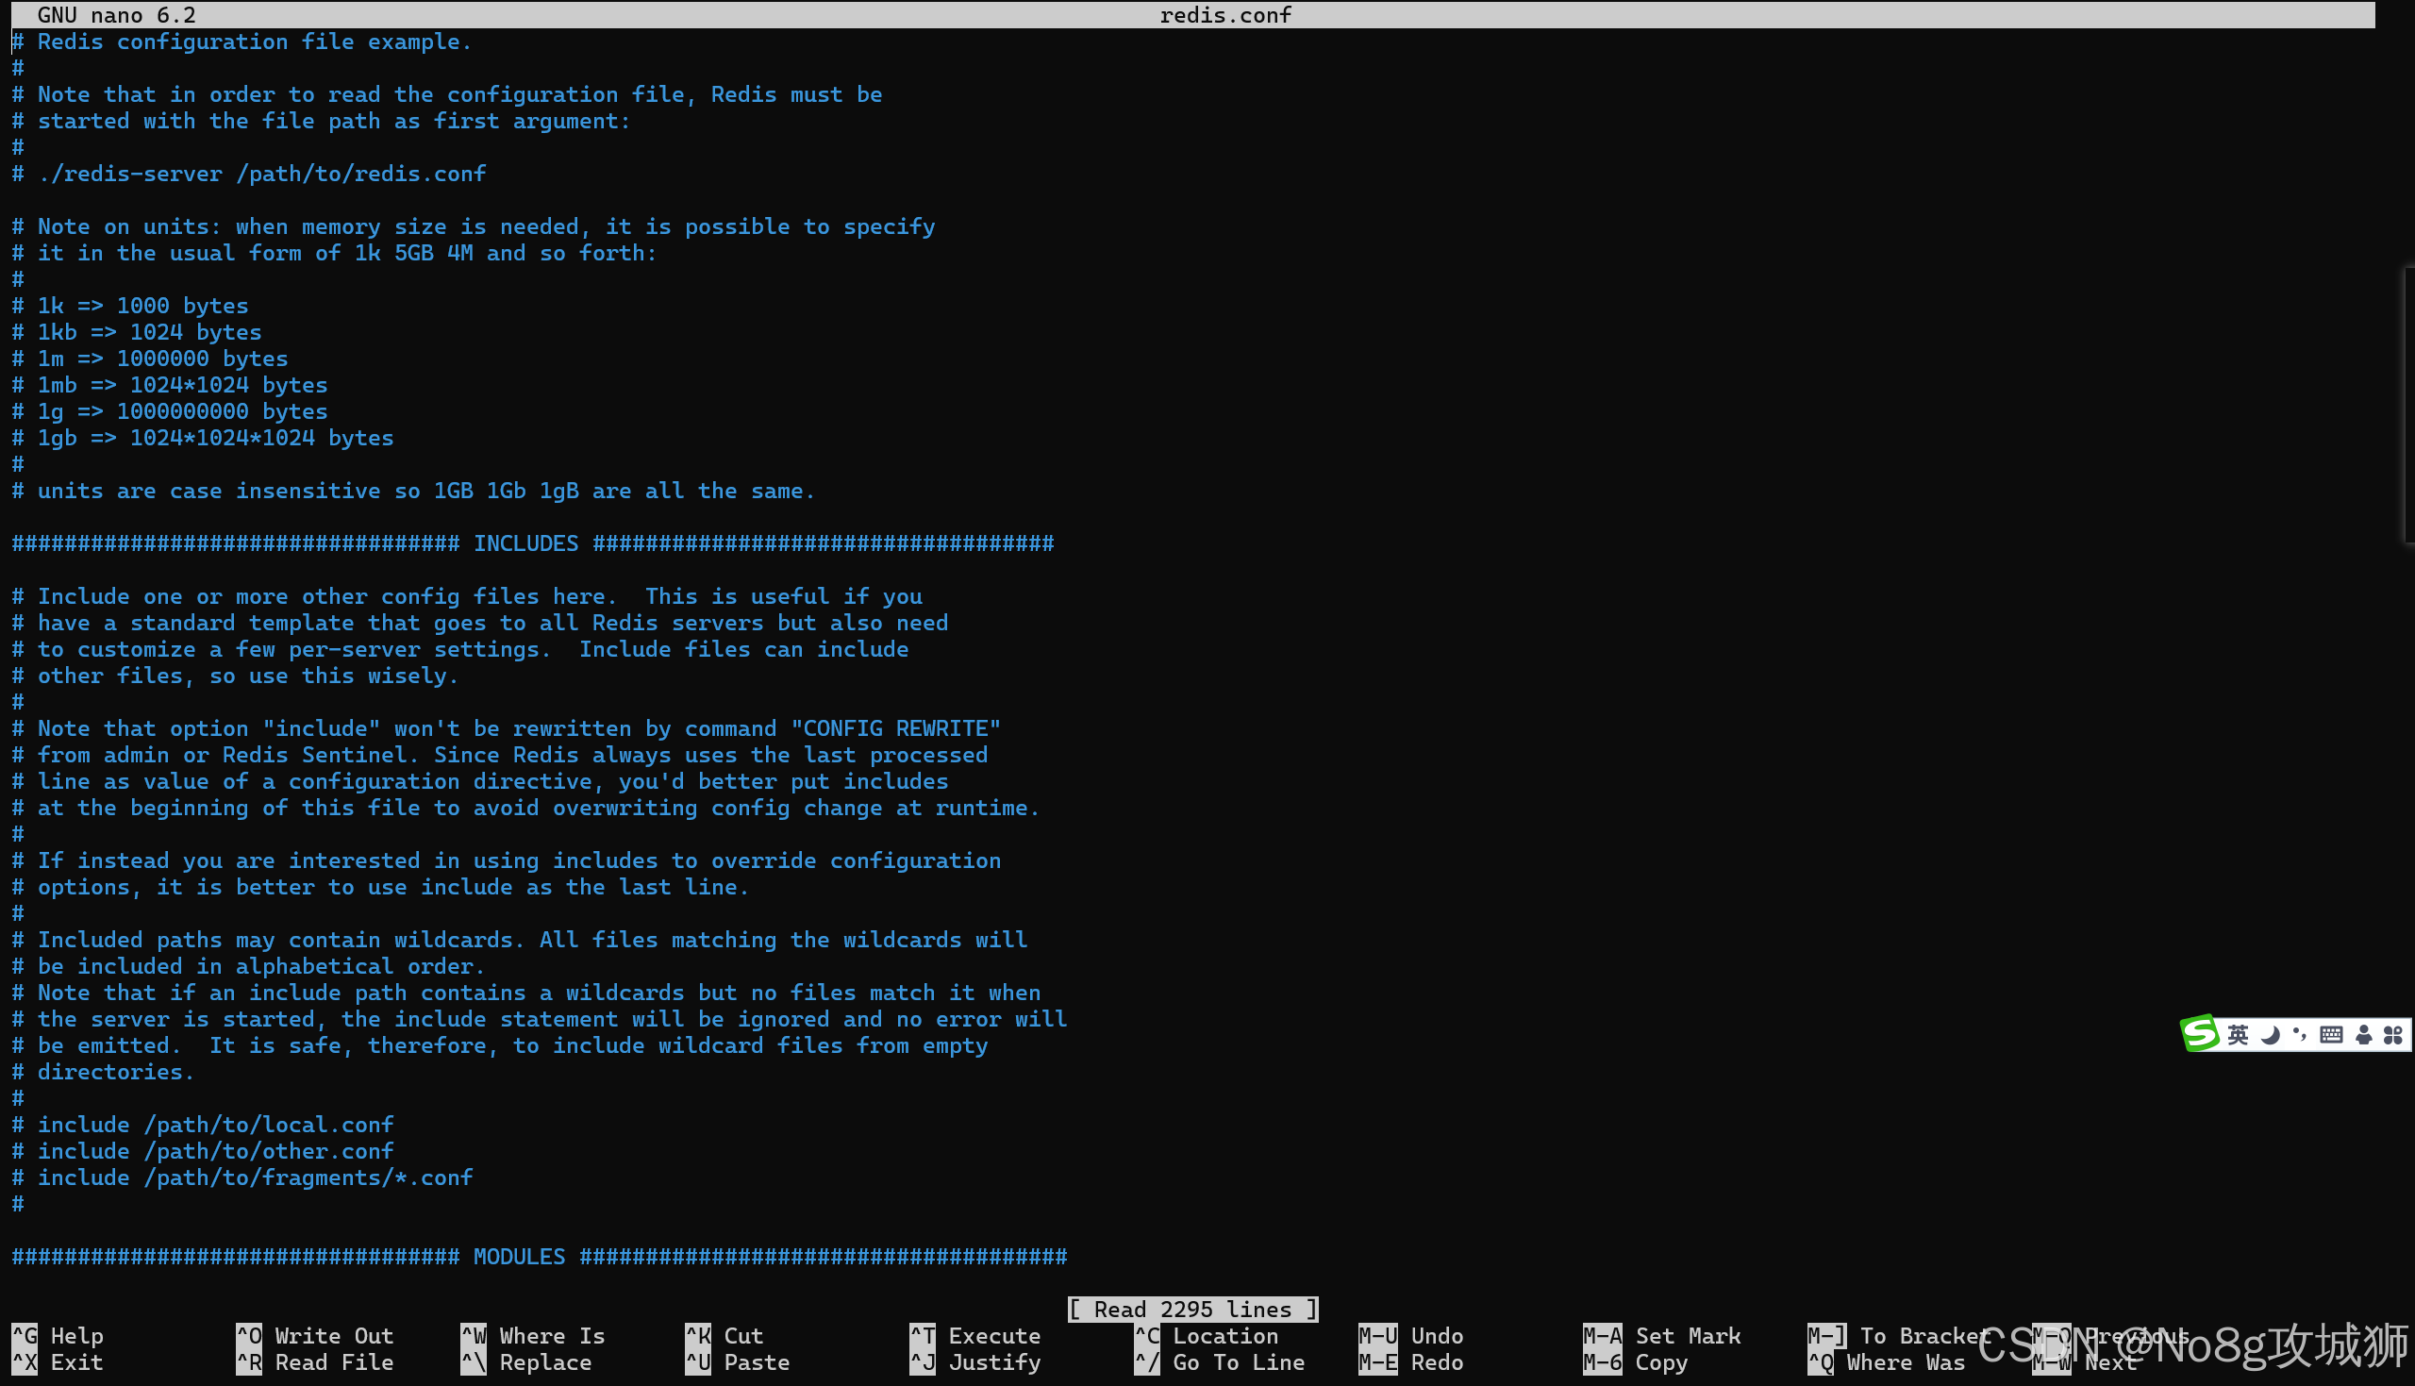The image size is (2415, 1386).
Task: Click the ^X Exit shortcut
Action: 58,1362
